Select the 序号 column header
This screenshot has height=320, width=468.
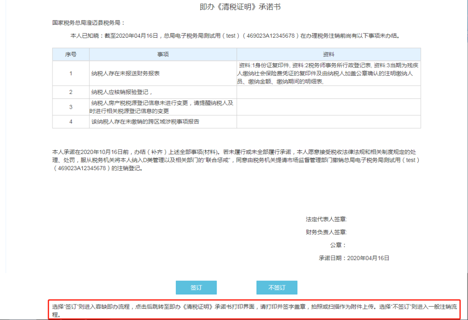pyautogui.click(x=71, y=54)
